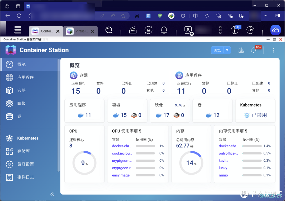Click the 浏览 button
The width and height of the screenshot is (285, 201).
[x=217, y=50]
